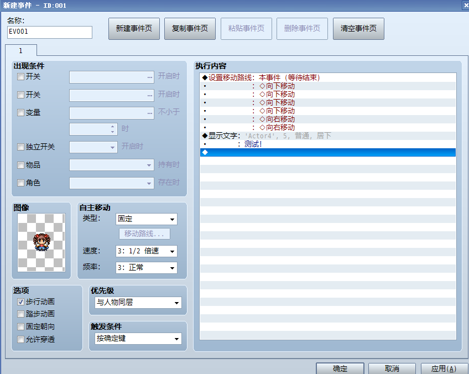Click the character sprite image thumbnail
The width and height of the screenshot is (469, 374).
pyautogui.click(x=41, y=242)
